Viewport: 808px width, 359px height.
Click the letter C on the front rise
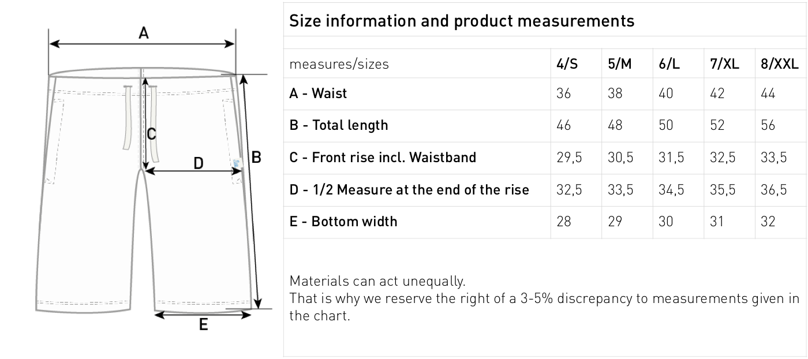point(151,134)
